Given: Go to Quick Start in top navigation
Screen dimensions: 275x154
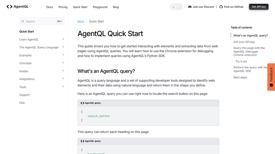Looking at the screenshot, I should click(80, 7).
